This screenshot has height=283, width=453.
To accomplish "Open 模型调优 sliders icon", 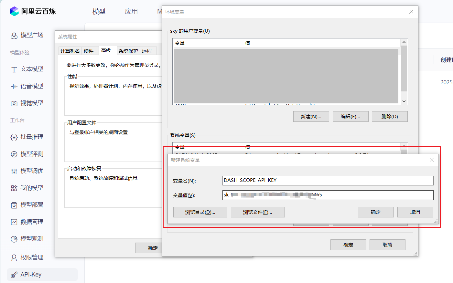I will 14,171.
